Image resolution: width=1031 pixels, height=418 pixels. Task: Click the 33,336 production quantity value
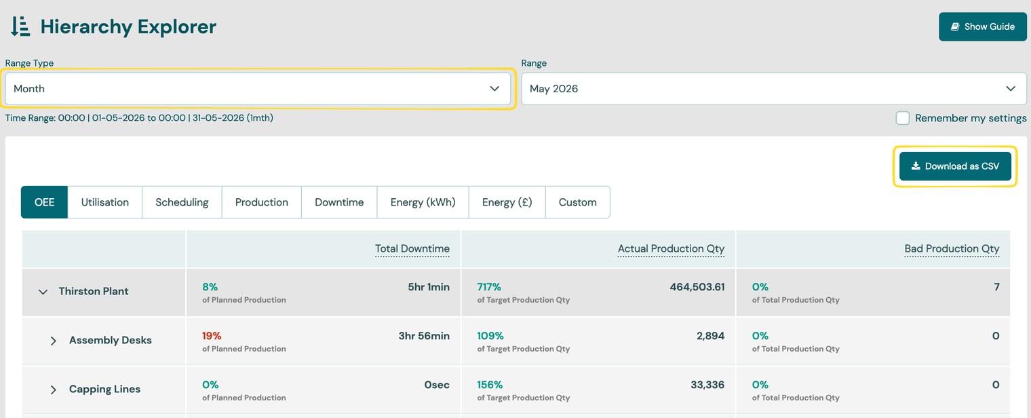pyautogui.click(x=707, y=385)
